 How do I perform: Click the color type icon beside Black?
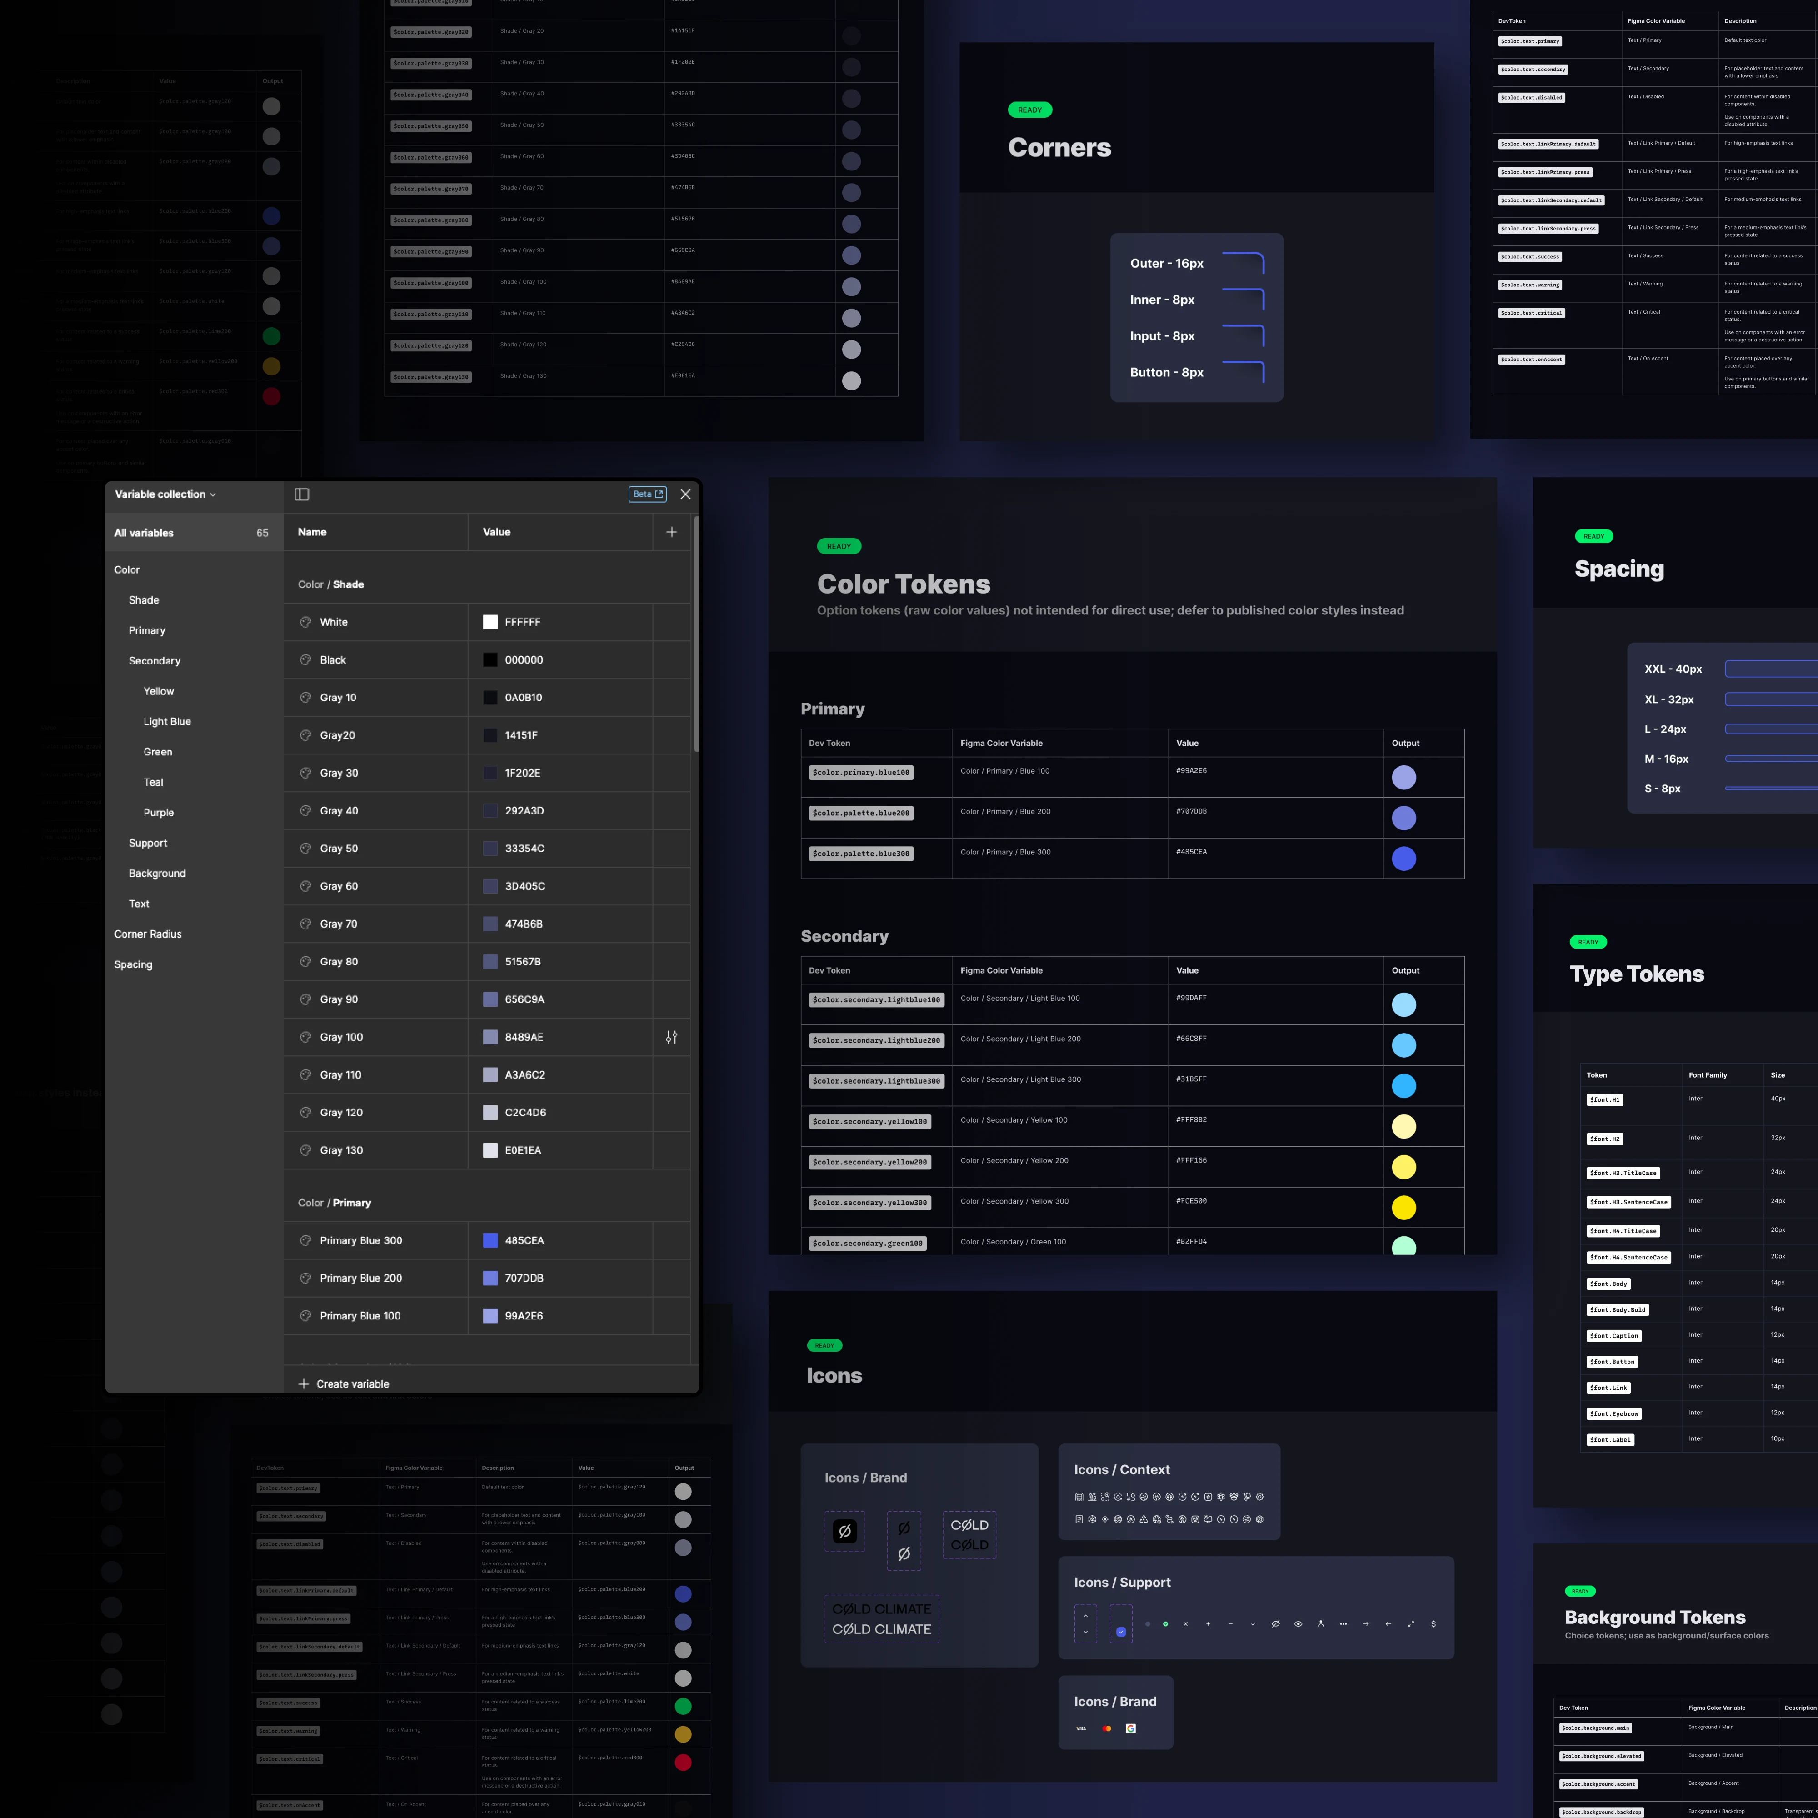(305, 659)
